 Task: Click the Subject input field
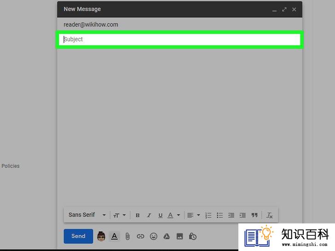[179, 40]
